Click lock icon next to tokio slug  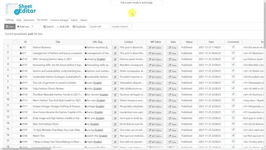(86, 89)
